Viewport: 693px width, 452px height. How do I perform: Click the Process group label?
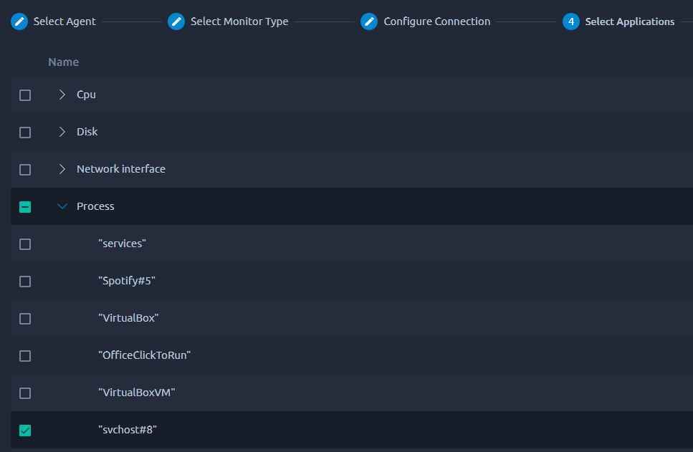(95, 206)
